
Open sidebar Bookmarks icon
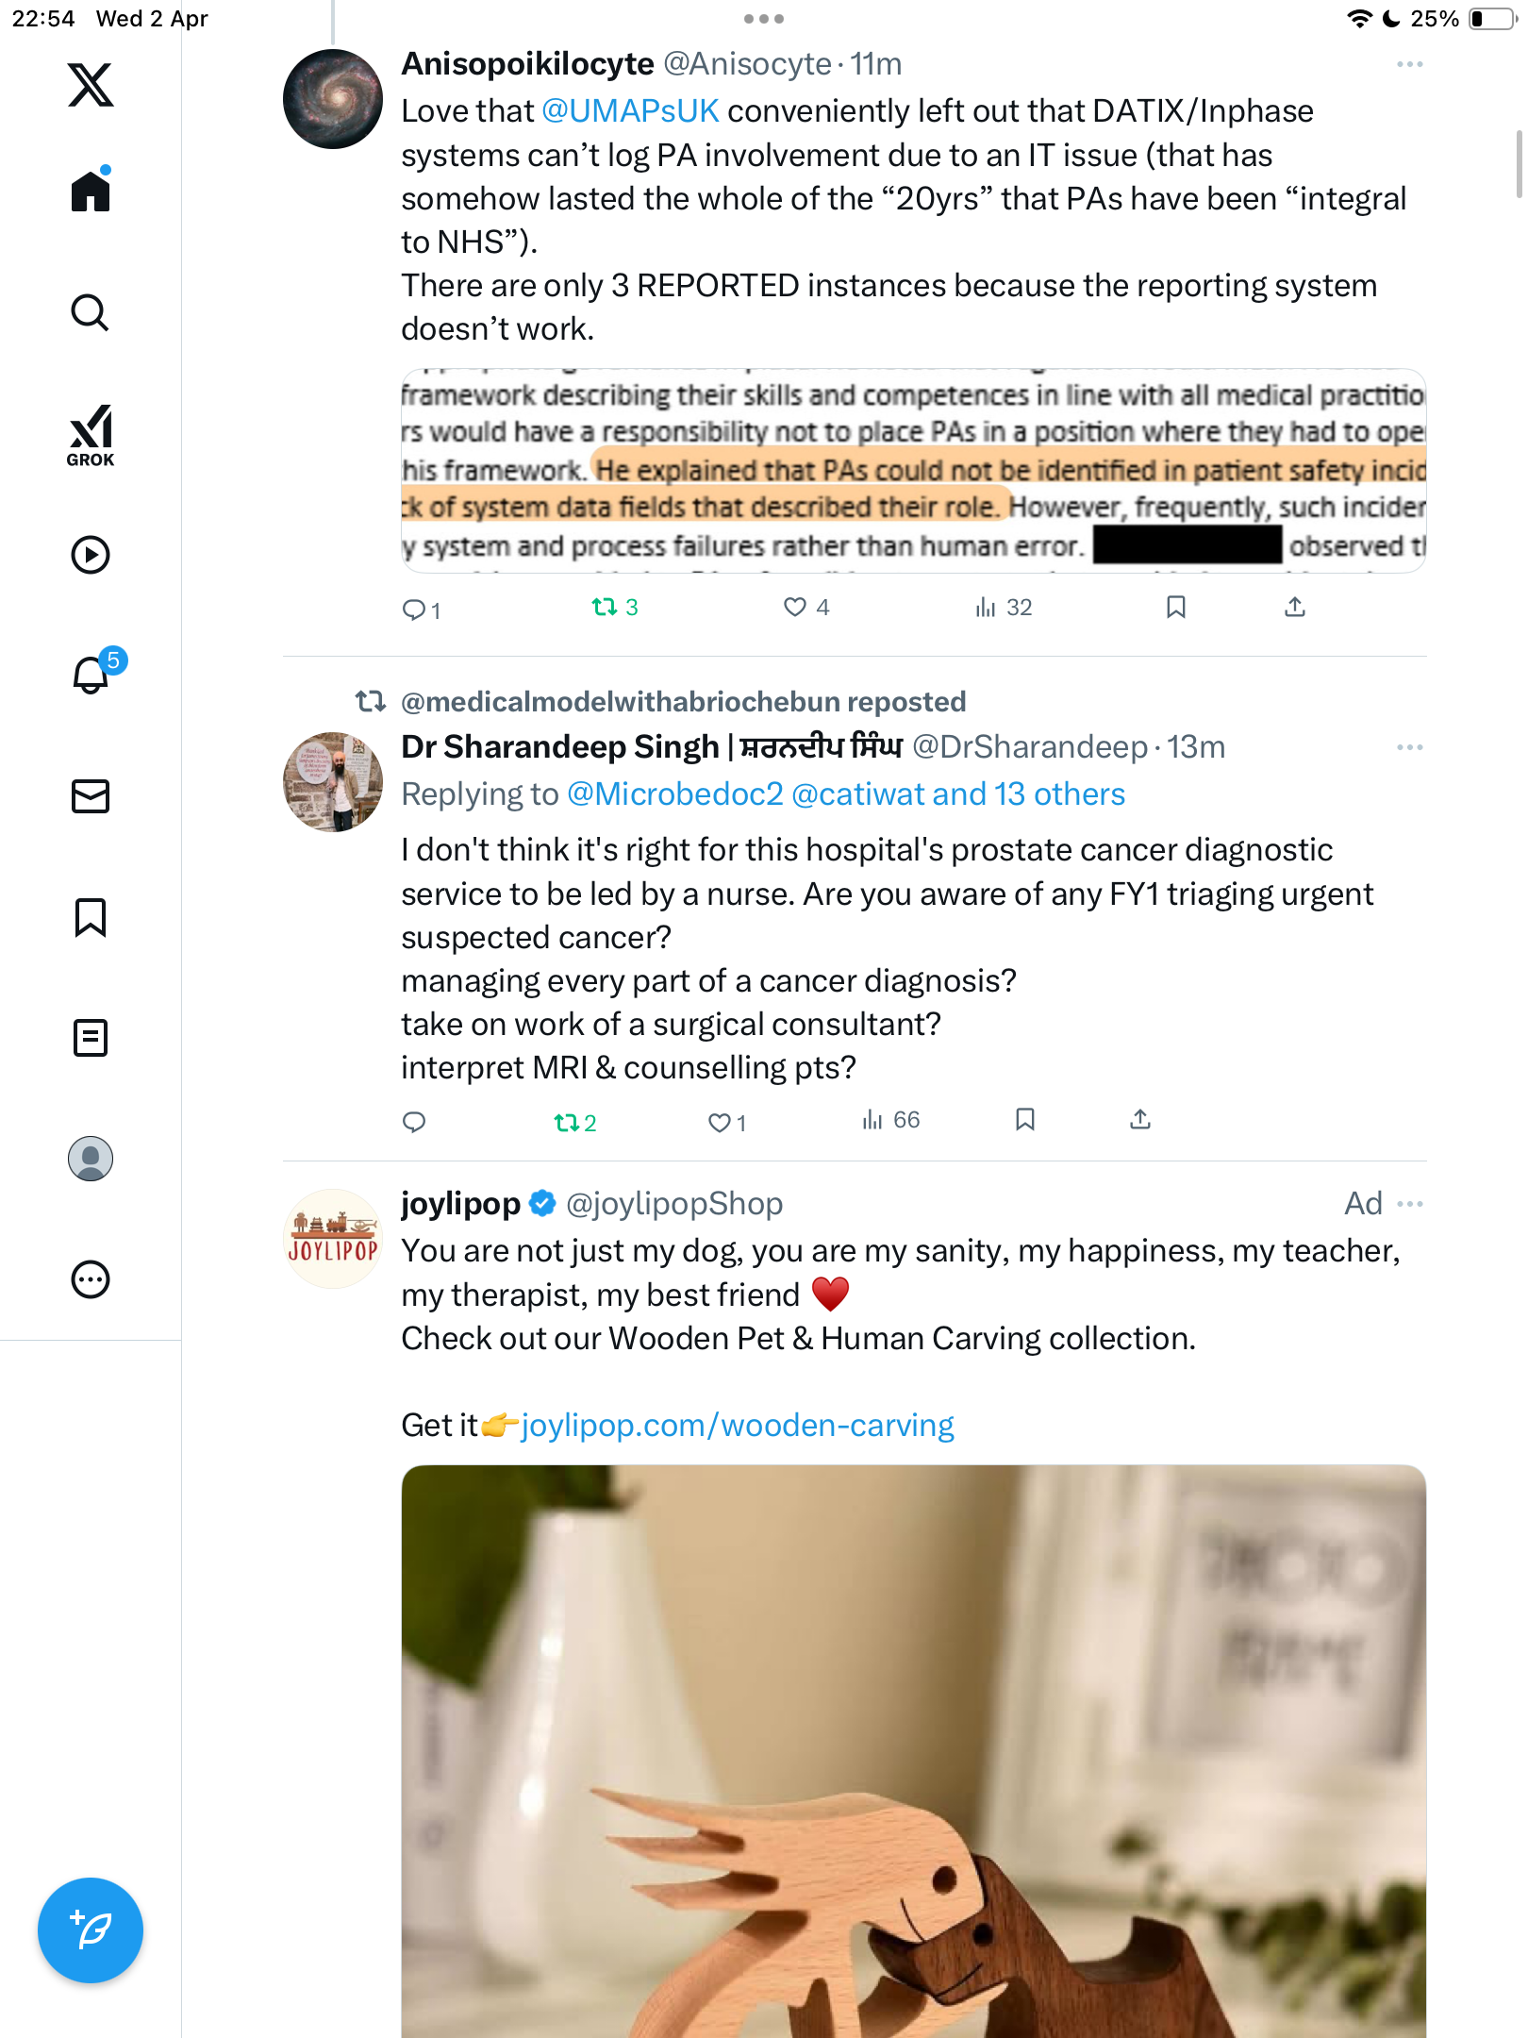point(91,917)
